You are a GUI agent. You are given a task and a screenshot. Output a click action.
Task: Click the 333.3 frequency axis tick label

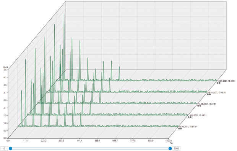pyautogui.click(x=62, y=141)
